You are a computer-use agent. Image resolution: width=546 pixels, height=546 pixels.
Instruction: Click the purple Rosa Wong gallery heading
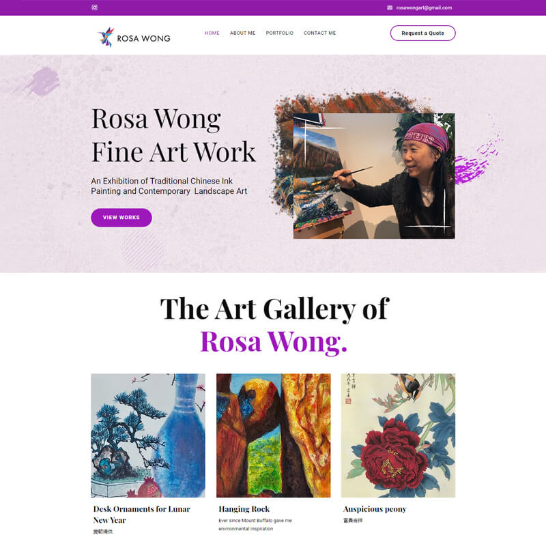274,342
